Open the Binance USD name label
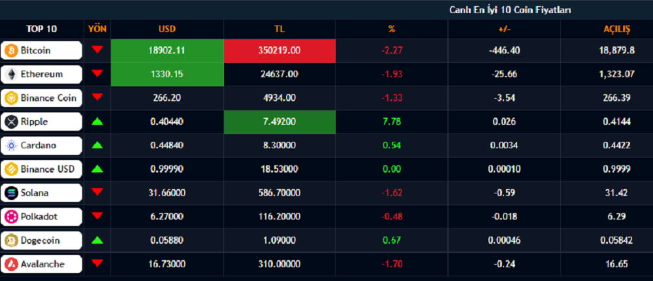The width and height of the screenshot is (653, 281). (x=48, y=169)
